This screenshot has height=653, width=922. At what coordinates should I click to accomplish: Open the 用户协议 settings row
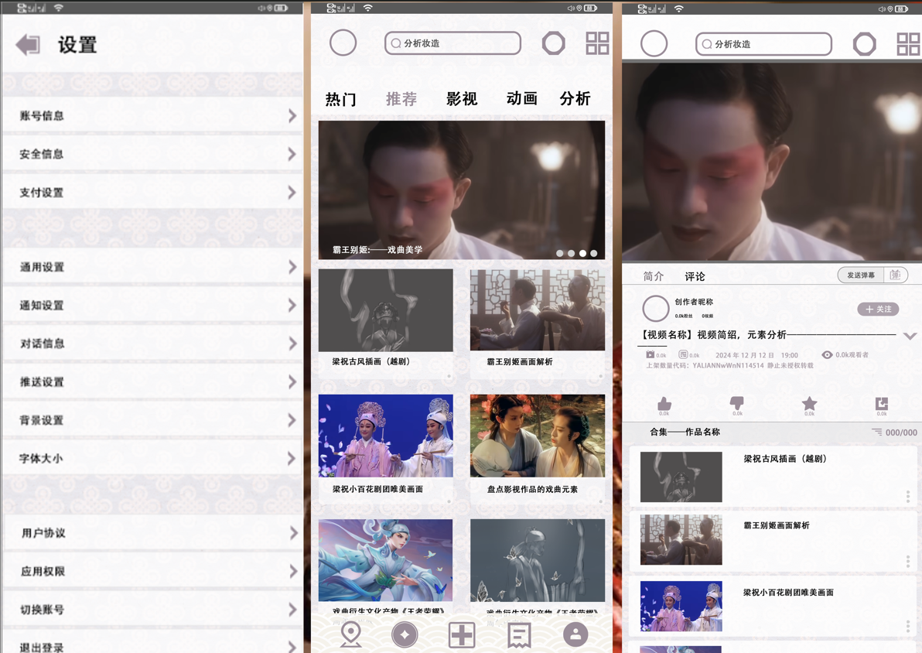(153, 533)
